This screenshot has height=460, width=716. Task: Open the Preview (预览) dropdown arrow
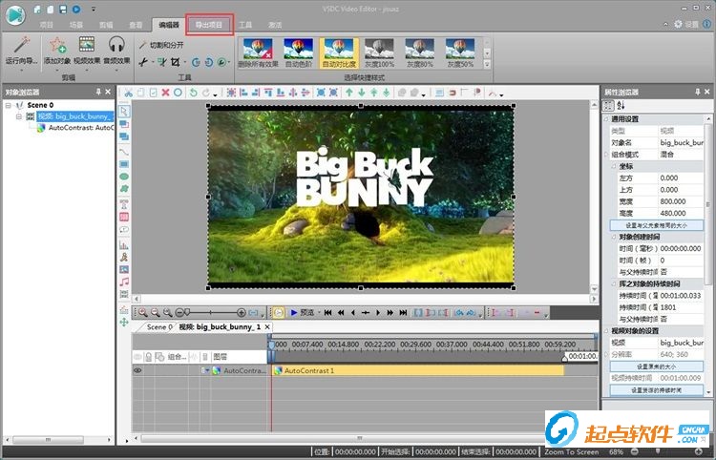(x=319, y=313)
